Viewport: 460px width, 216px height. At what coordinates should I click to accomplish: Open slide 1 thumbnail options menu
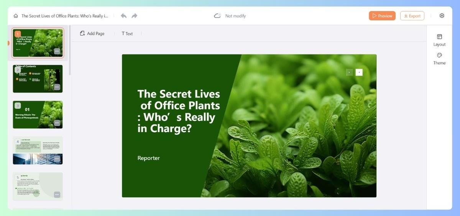pos(57,51)
